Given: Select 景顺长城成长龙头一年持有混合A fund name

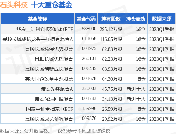Looking at the screenshot, I should (x=38, y=39).
